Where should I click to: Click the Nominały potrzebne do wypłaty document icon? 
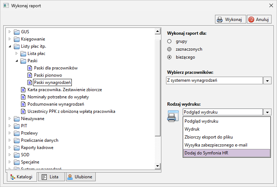click(x=23, y=97)
